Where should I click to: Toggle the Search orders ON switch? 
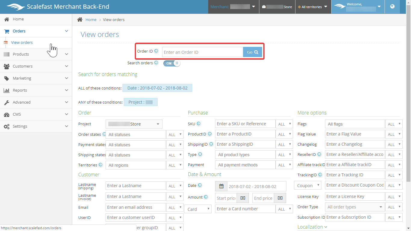click(x=172, y=63)
